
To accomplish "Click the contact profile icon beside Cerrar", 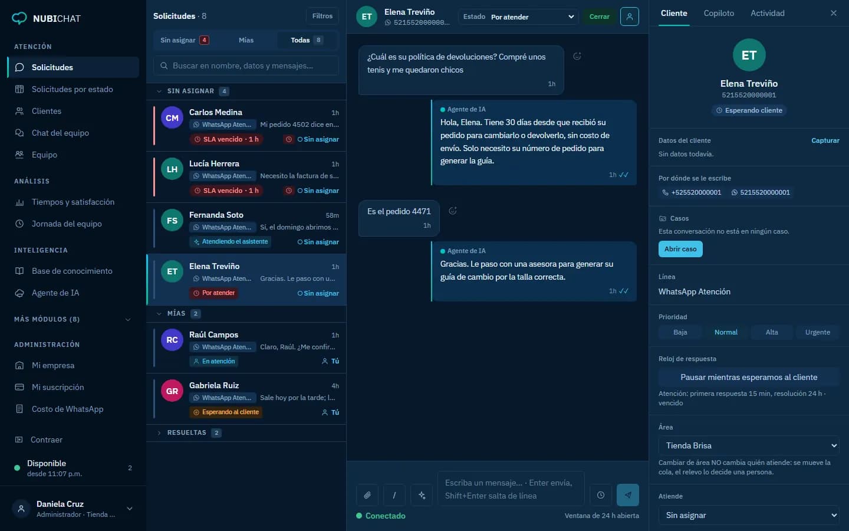I will 630,17.
